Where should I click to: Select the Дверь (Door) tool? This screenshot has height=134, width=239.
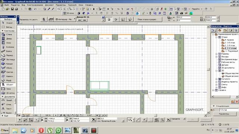click(x=8, y=39)
